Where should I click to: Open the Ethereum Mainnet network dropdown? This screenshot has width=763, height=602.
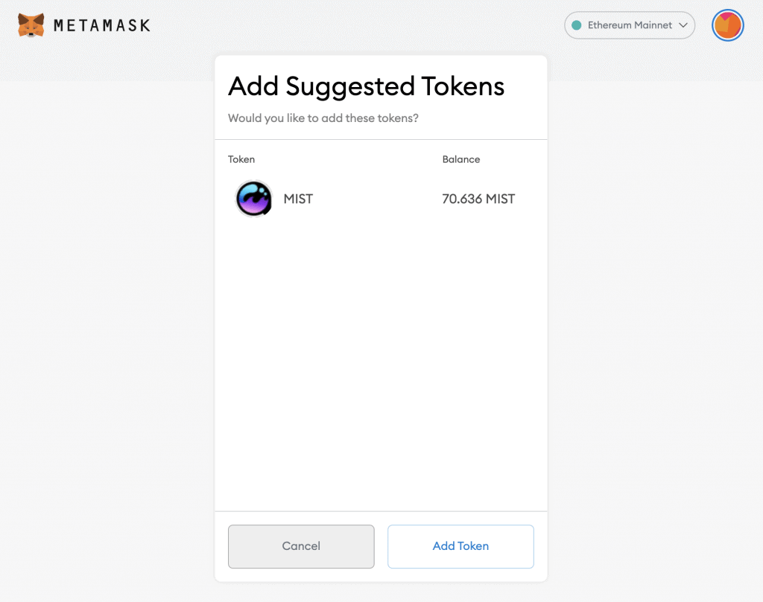[x=629, y=25]
